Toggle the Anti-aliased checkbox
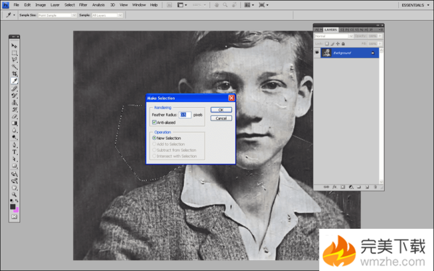Image resolution: width=434 pixels, height=271 pixels. (154, 122)
